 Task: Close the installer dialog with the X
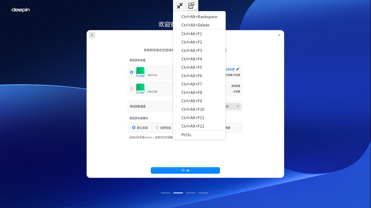click(279, 35)
